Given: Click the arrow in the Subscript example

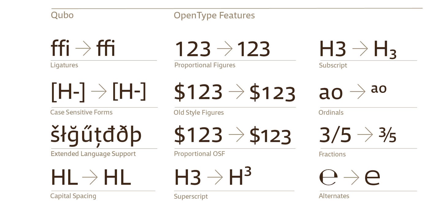Looking at the screenshot, I should 360,49.
